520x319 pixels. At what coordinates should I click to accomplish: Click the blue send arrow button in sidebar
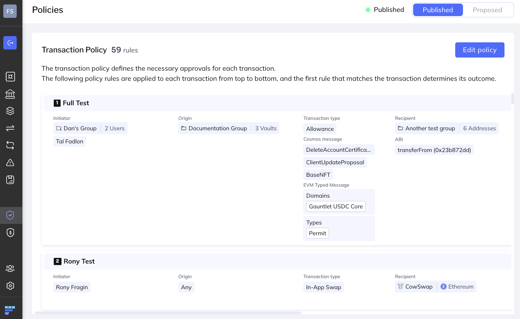click(10, 43)
